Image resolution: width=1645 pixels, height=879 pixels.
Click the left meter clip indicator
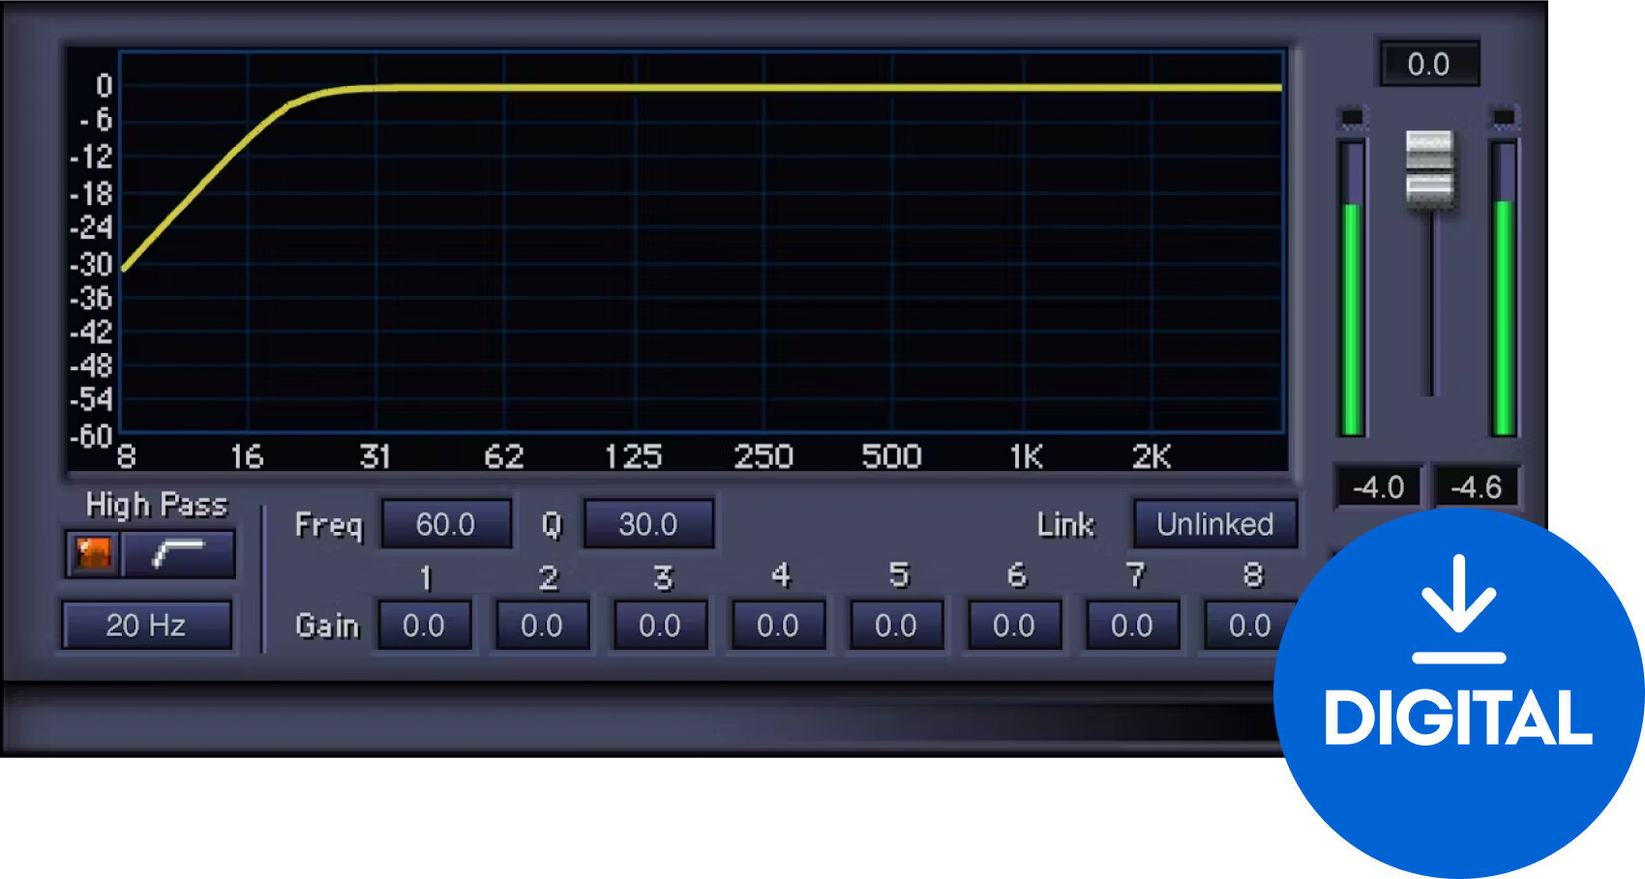coord(1352,118)
